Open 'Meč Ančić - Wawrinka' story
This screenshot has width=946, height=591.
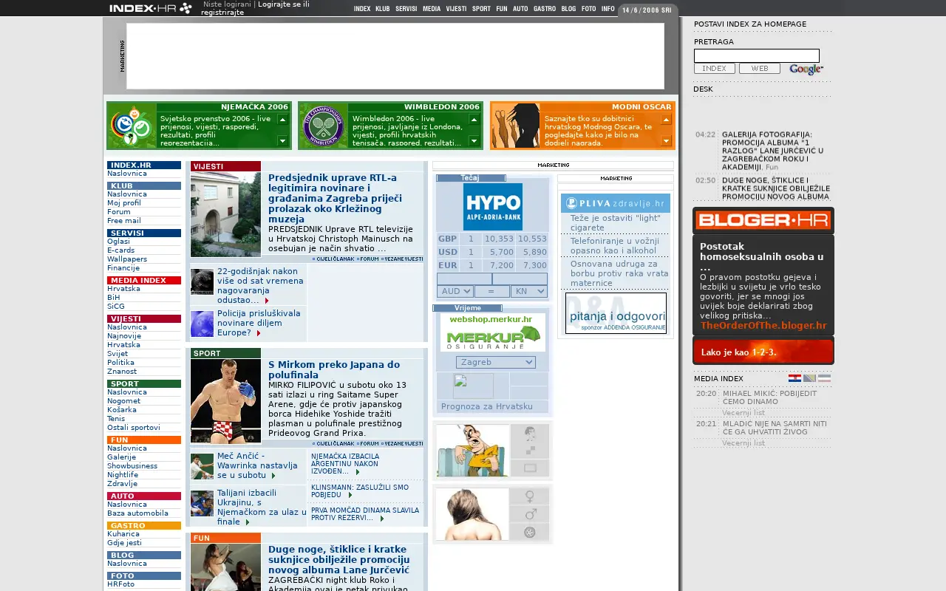pos(257,465)
